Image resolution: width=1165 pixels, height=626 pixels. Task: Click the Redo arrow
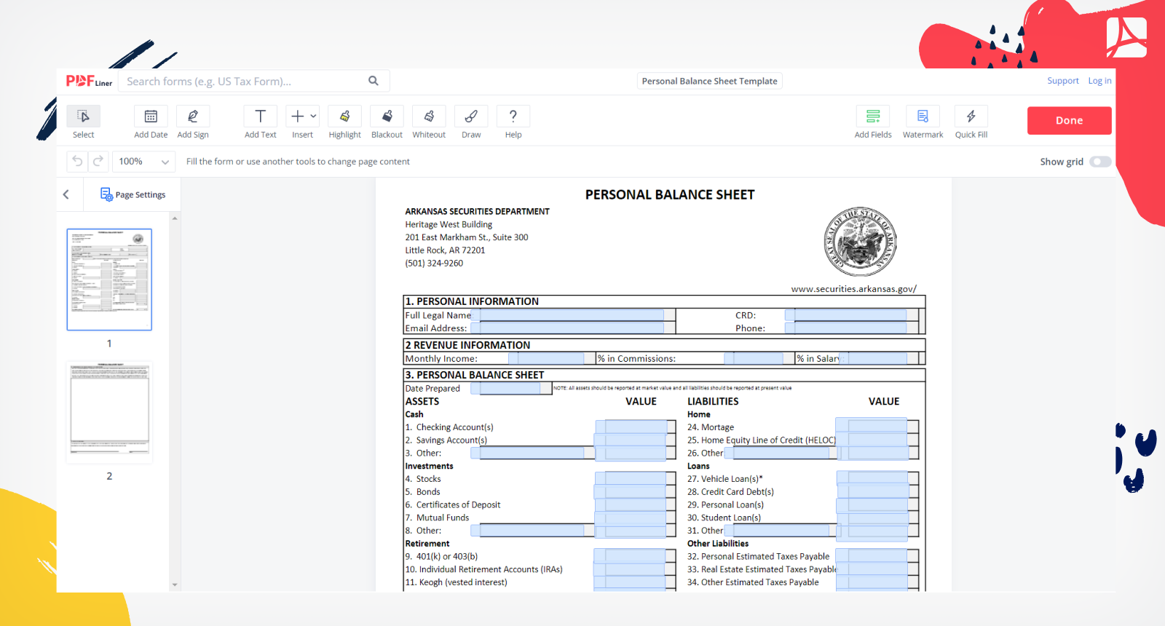pyautogui.click(x=98, y=161)
